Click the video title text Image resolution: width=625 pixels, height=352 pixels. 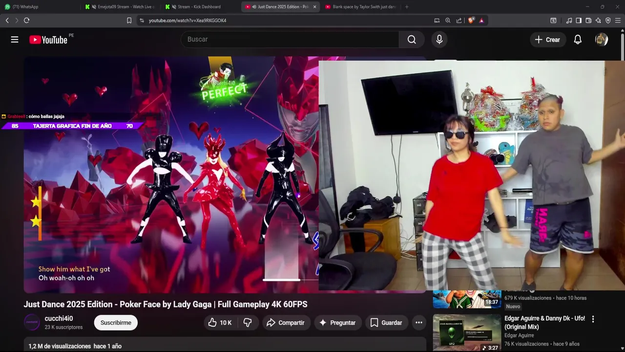point(166,304)
